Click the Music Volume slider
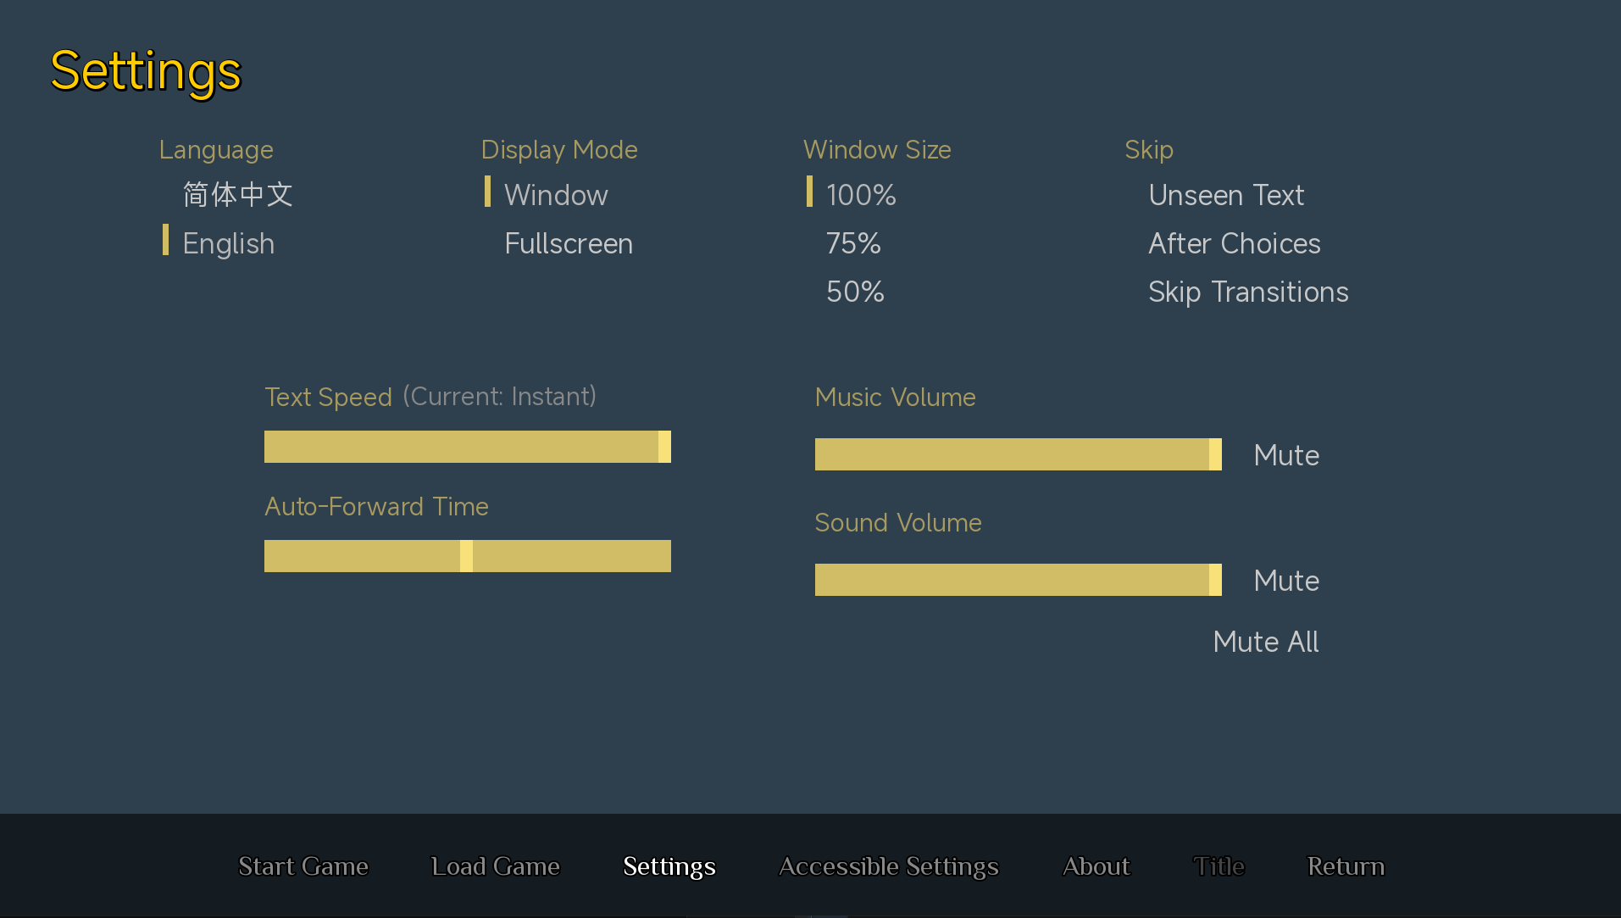 [x=1018, y=454]
